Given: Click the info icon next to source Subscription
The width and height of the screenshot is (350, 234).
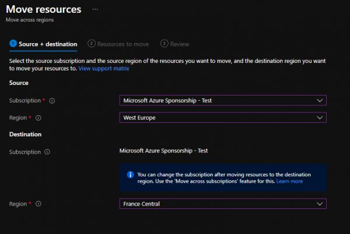Looking at the screenshot, I should point(52,101).
